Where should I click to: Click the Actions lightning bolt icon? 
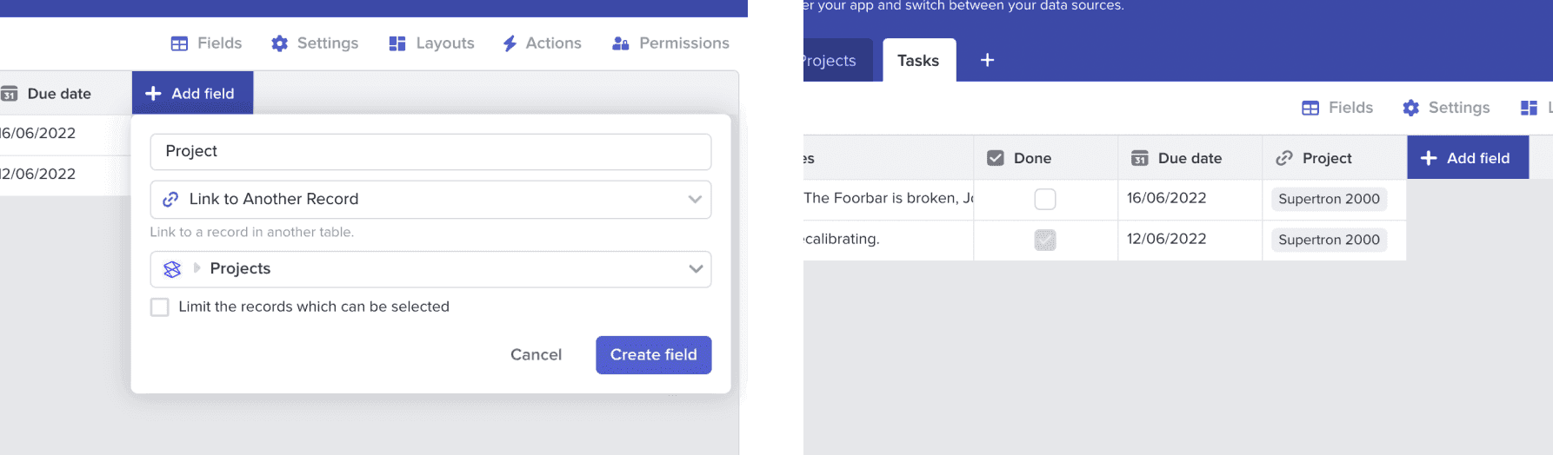pyautogui.click(x=510, y=43)
